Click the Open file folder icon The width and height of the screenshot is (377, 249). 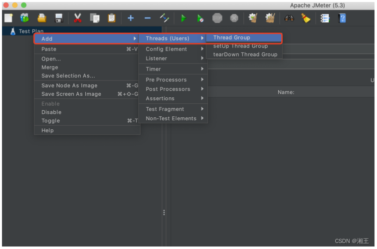click(x=42, y=18)
